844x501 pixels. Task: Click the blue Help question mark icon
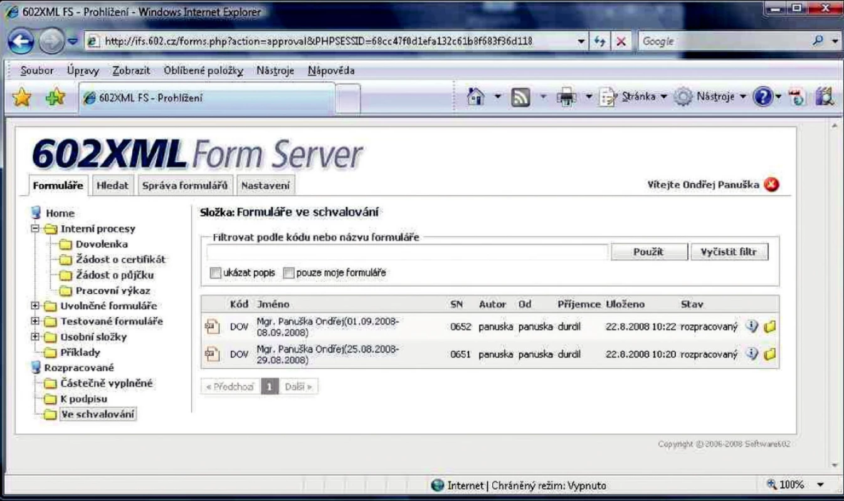pyautogui.click(x=762, y=98)
